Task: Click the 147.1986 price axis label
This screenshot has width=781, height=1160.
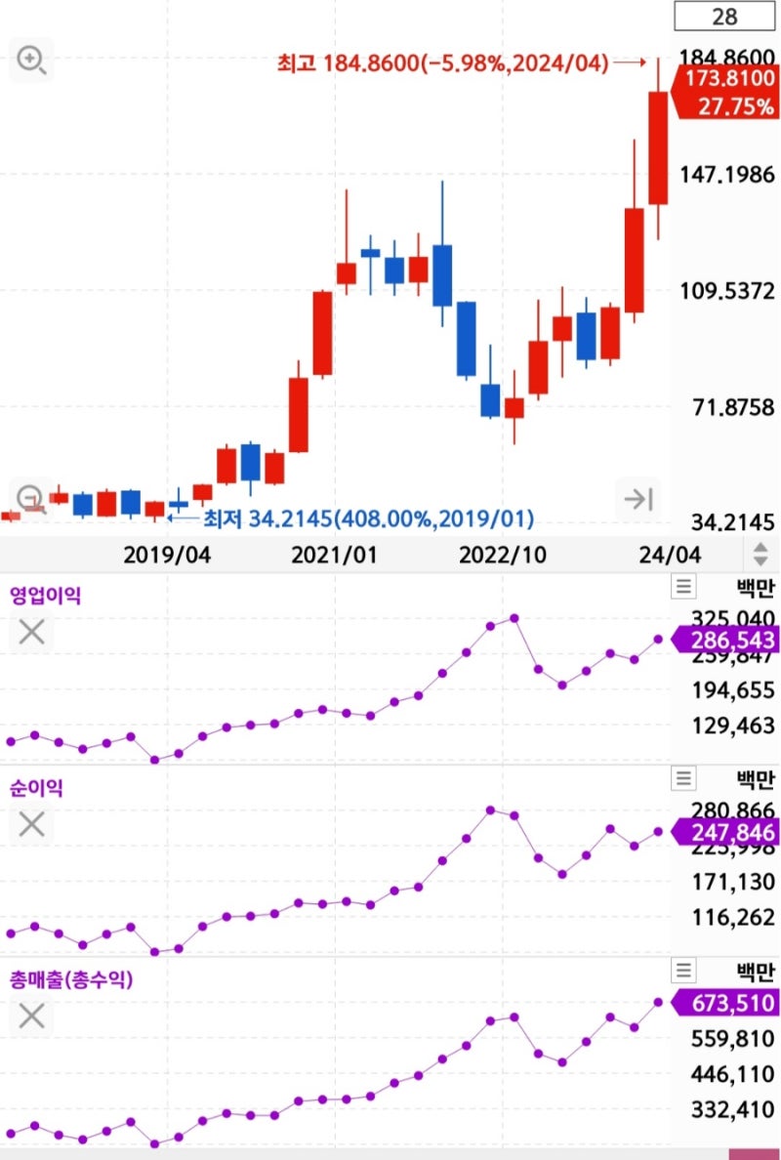Action: [727, 175]
